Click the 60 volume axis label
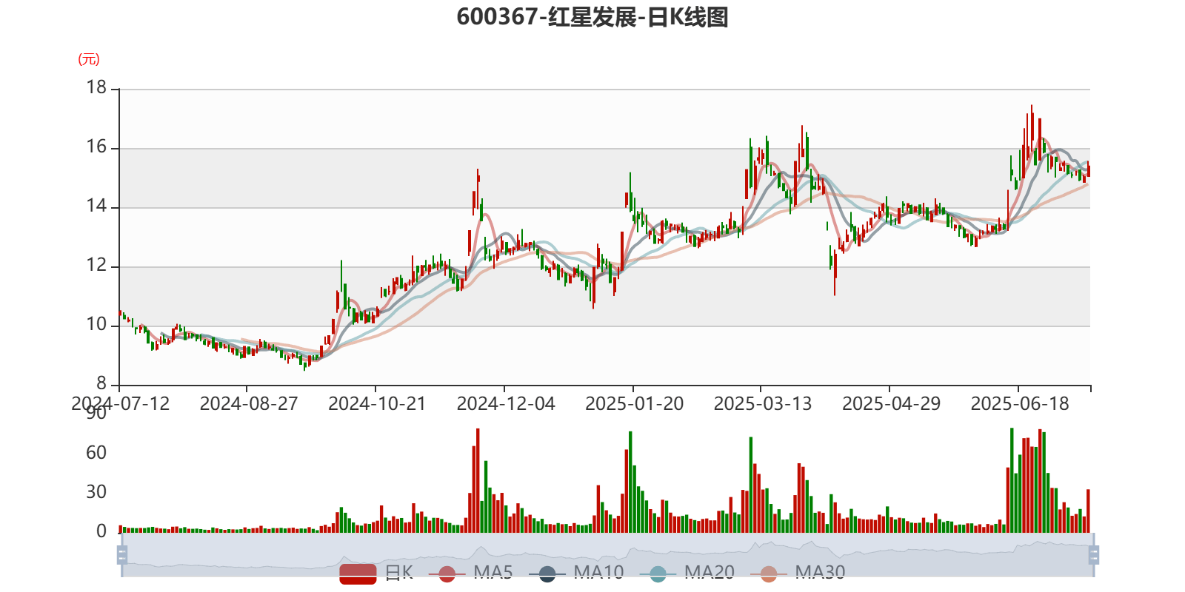This screenshot has height=592, width=1185. [x=96, y=453]
